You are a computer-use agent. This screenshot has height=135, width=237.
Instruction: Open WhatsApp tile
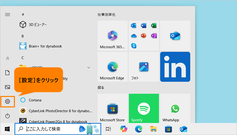click(x=175, y=108)
